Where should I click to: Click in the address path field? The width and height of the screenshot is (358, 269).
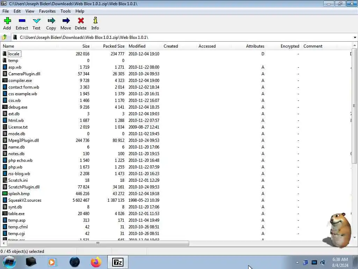pyautogui.click(x=181, y=37)
